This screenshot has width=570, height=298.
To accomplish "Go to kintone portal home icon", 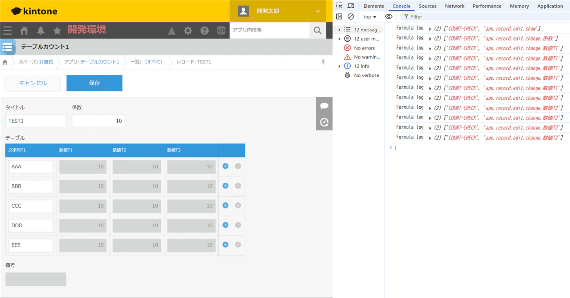I will click(x=24, y=31).
